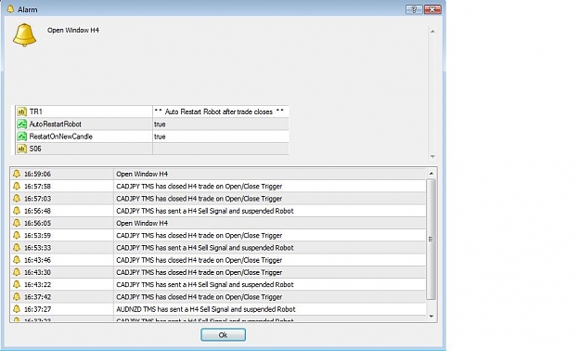Screen dimensions: 580x351
Task: Click the up arrow of the alert list scrollbar
Action: click(432, 174)
